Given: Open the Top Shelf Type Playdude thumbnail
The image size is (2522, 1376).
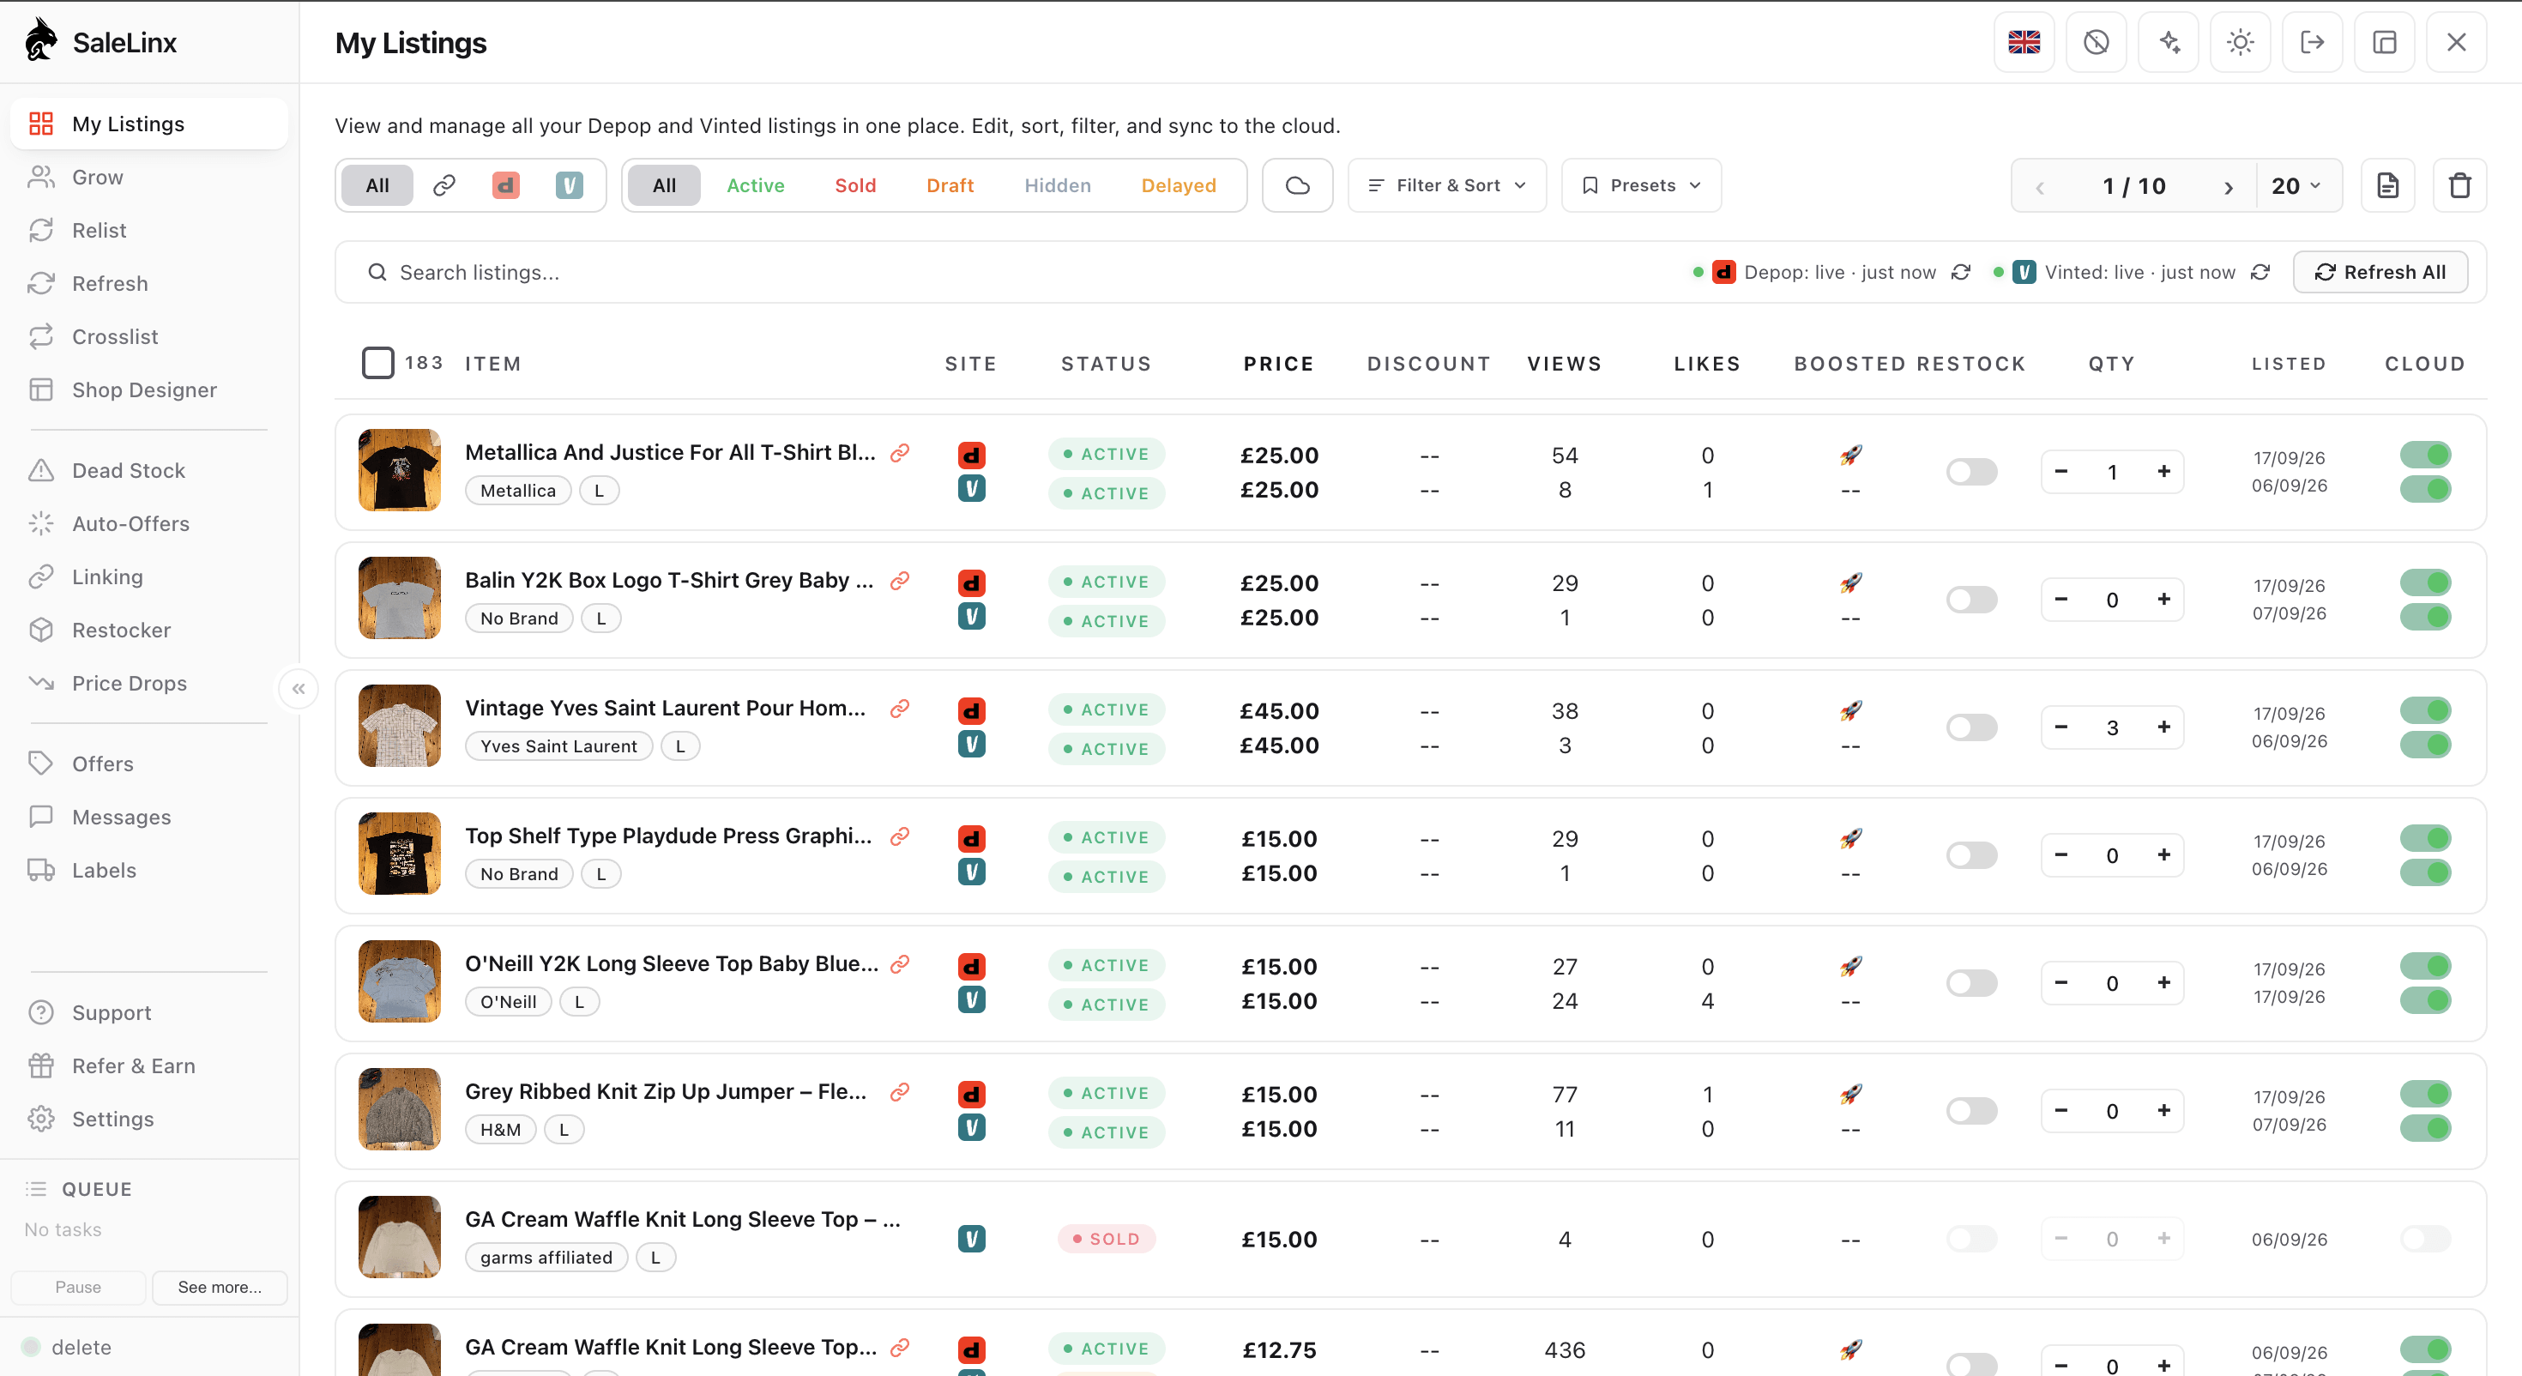Looking at the screenshot, I should 400,853.
